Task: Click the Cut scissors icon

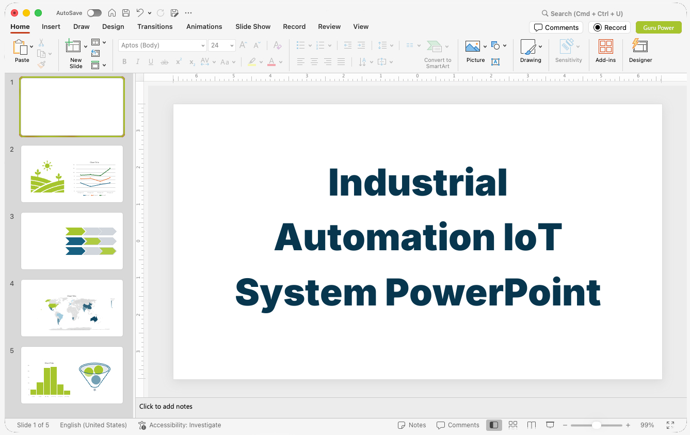Action: point(41,43)
